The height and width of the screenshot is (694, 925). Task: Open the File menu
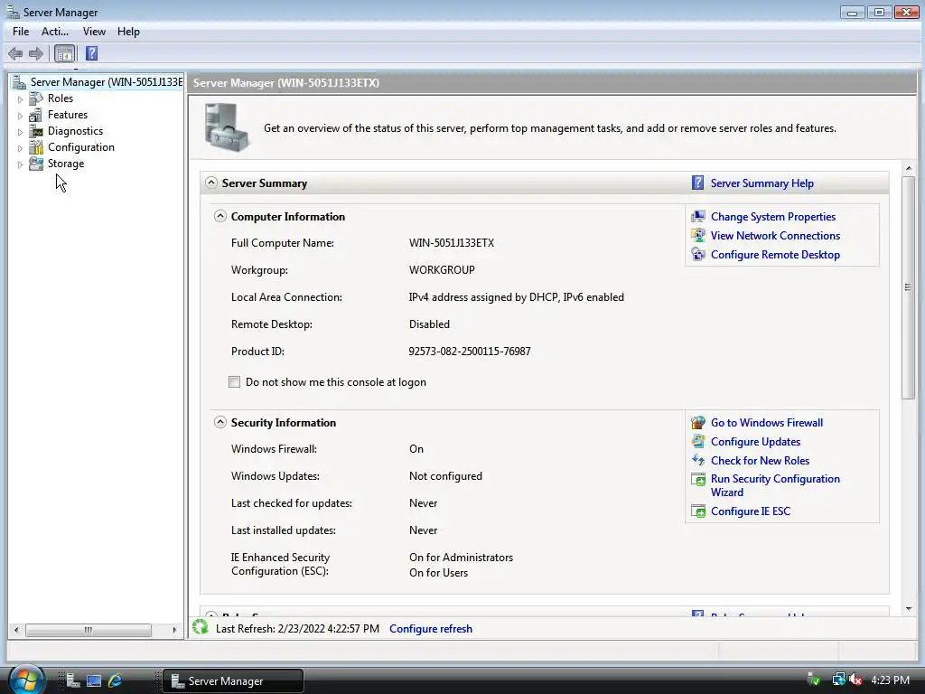tap(21, 32)
